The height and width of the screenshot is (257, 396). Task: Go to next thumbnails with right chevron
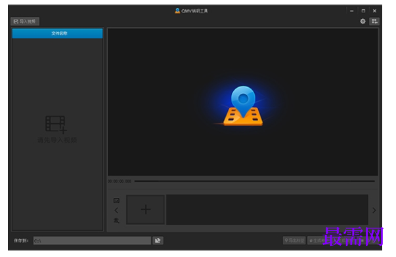(x=374, y=210)
